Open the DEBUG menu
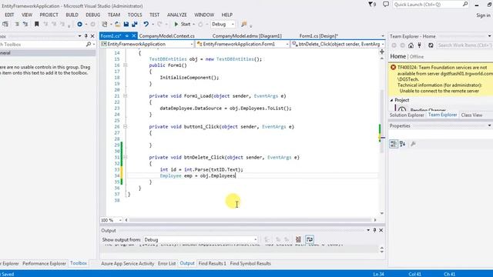493x277 pixels. 92,15
